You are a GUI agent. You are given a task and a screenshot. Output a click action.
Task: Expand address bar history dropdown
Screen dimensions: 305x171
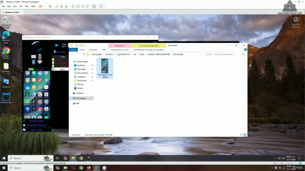(207, 55)
